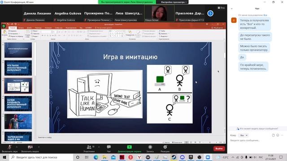Select Зарождение идей о ИИ thumbnail
This screenshot has height=161, width=287.
click(18, 136)
